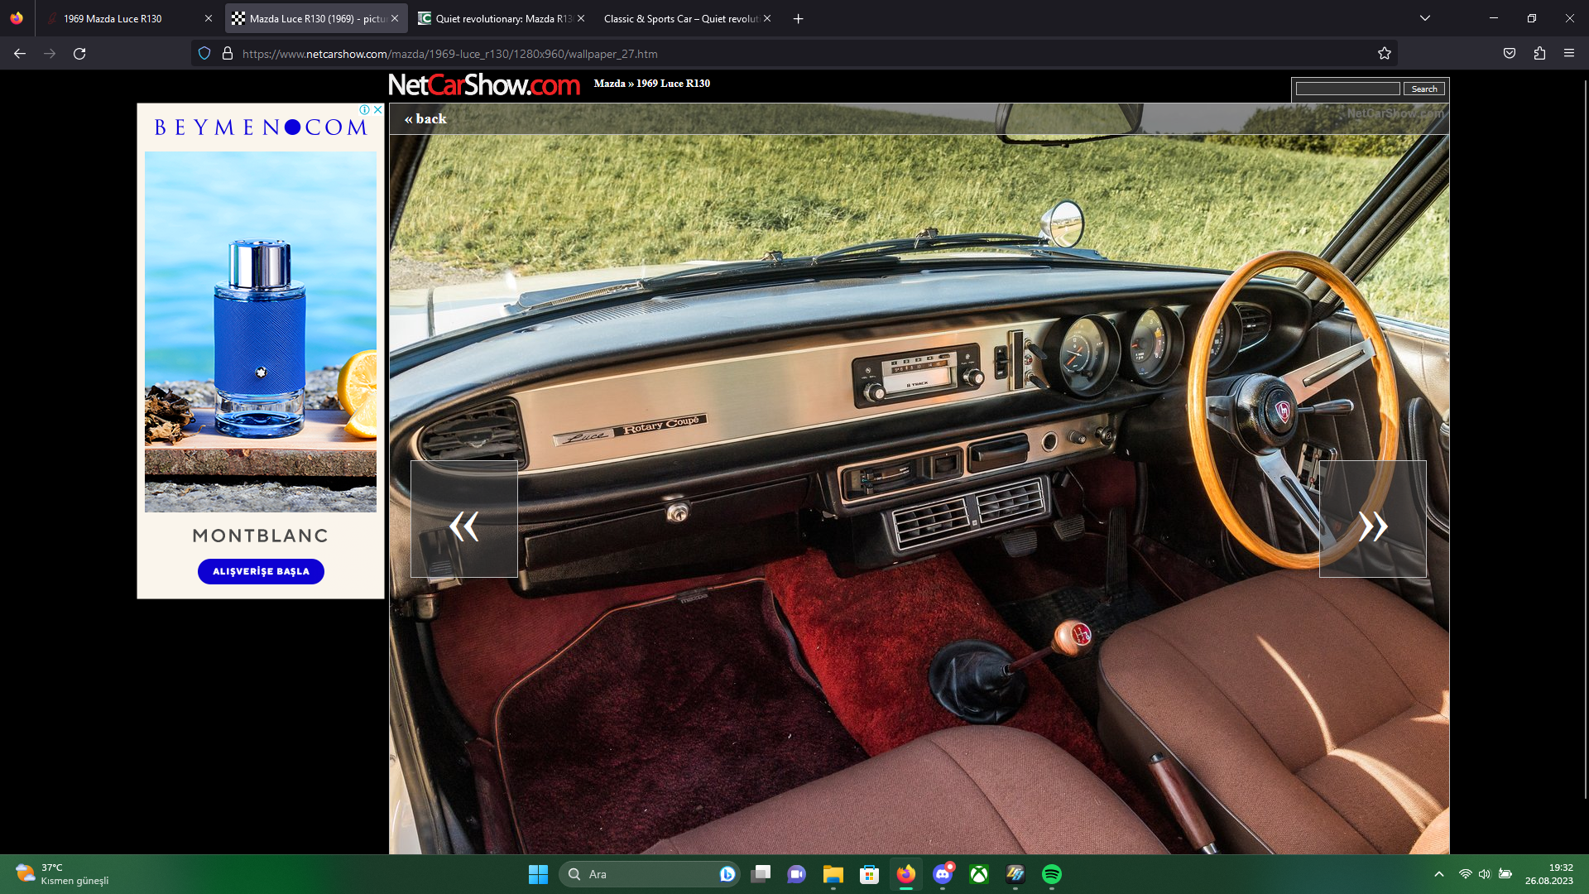Image resolution: width=1589 pixels, height=894 pixels.
Task: Open Firefox application menu
Action: pos(1569,54)
